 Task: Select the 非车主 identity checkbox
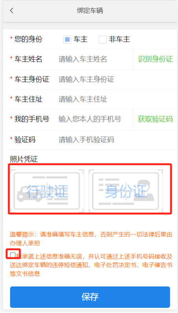[102, 39]
